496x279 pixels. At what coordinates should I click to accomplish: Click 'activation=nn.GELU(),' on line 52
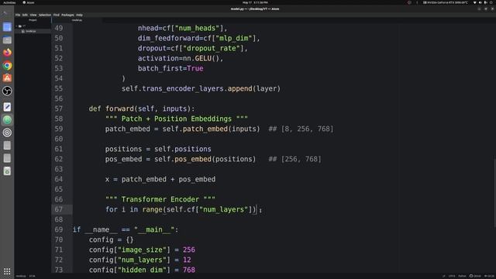tap(181, 59)
